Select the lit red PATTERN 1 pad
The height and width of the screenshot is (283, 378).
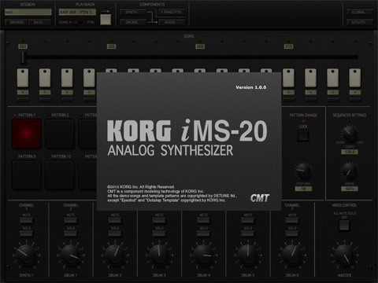point(27,134)
